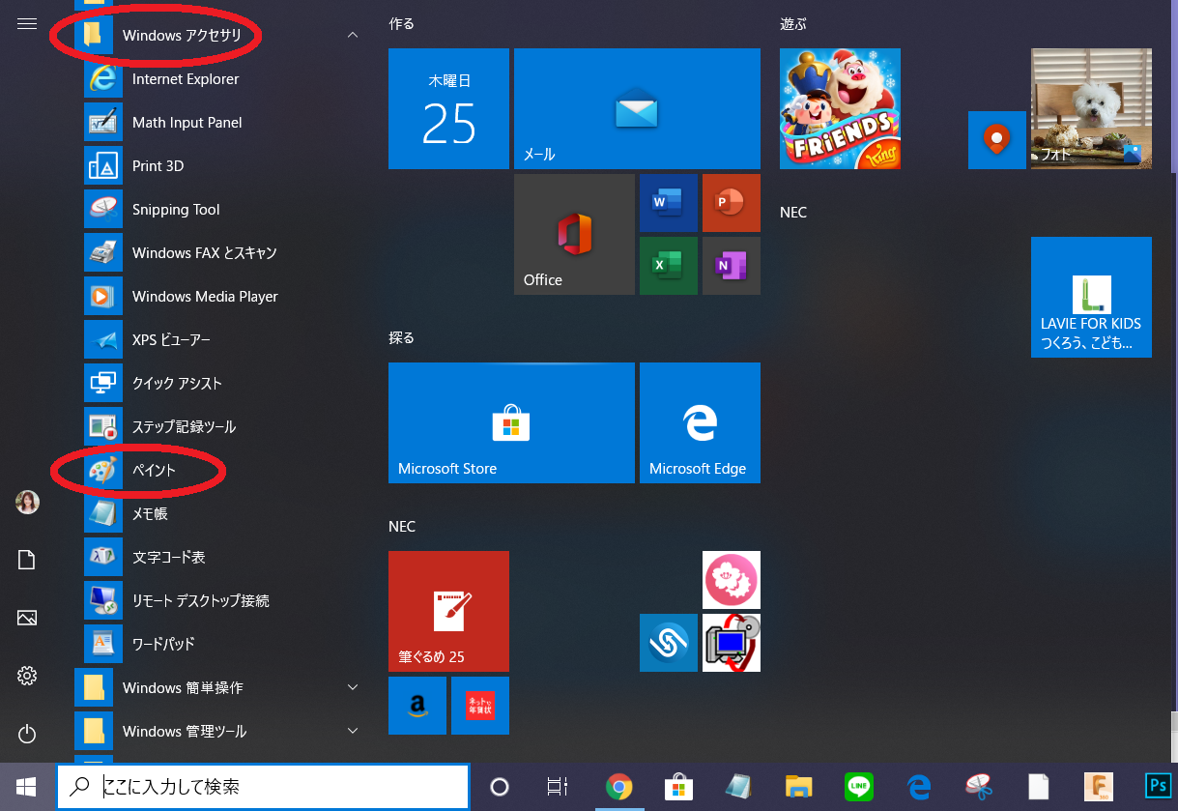Expand the Windows 簡単操作 folder
The image size is (1178, 811).
click(x=217, y=687)
